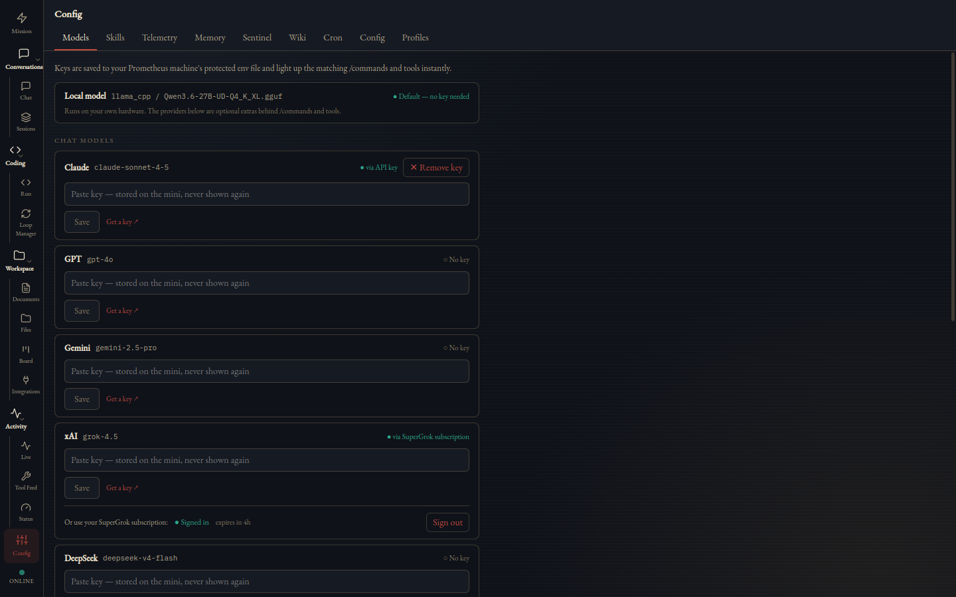This screenshot has width=956, height=597.
Task: Click the 'gemini-2.5-pro' model name
Action: (126, 348)
